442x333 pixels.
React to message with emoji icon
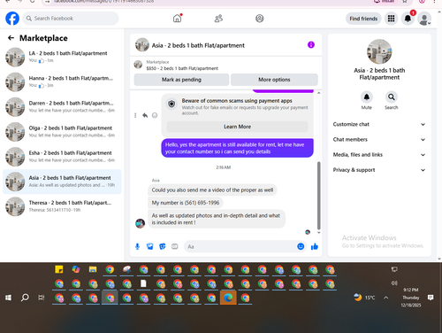[155, 115]
